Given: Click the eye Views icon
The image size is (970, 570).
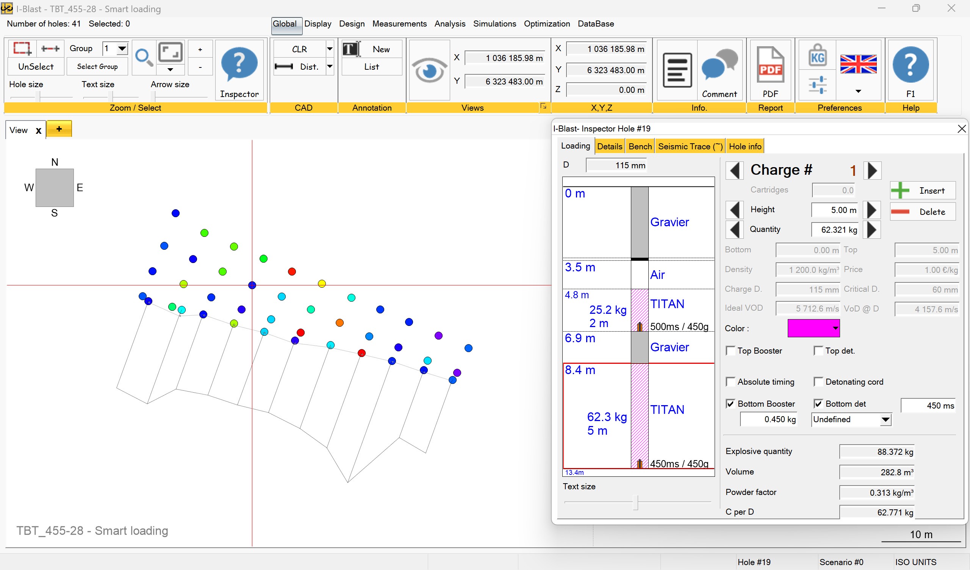Looking at the screenshot, I should click(429, 70).
